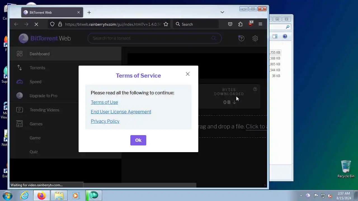Click the torrent search magnifier icon

pyautogui.click(x=214, y=38)
